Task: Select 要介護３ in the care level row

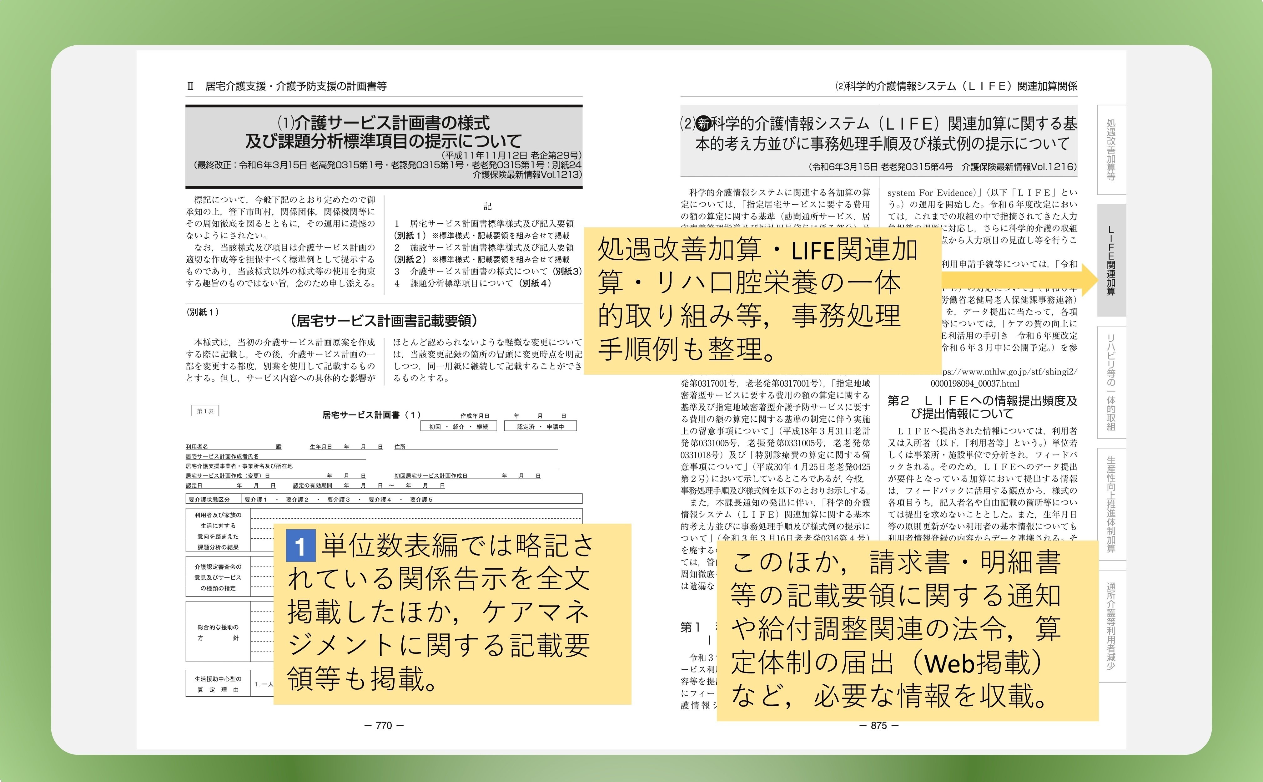Action: point(339,500)
